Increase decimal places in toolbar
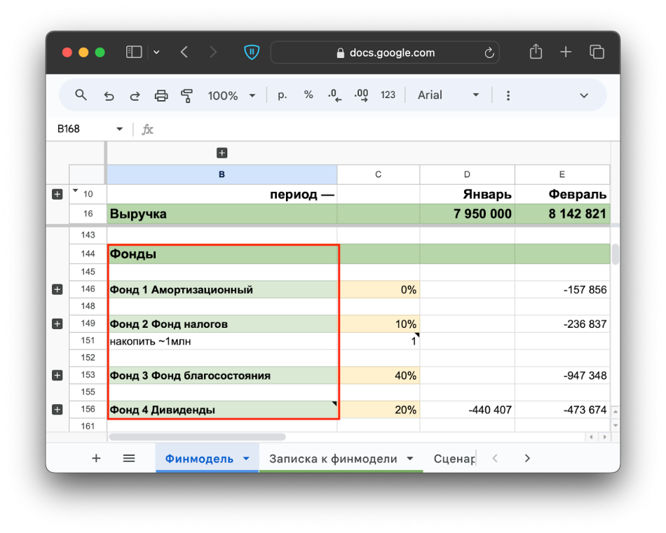 click(x=361, y=95)
